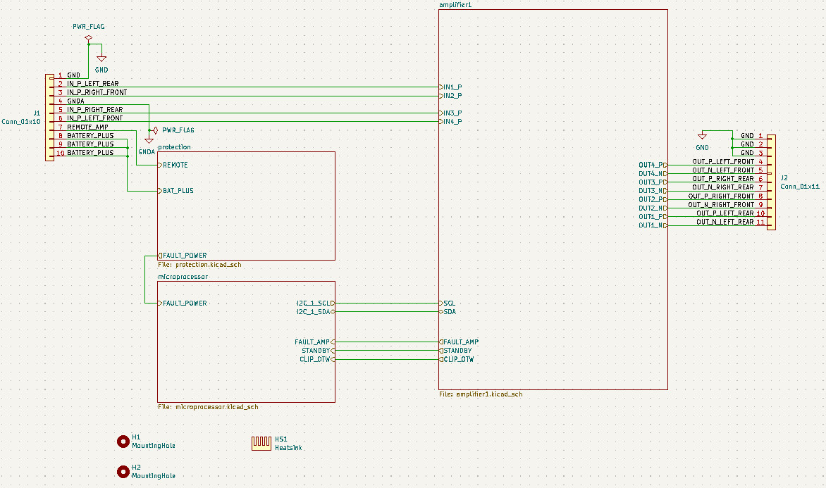This screenshot has width=826, height=488.
Task: Select the J2 Conn_01x11 connector body
Action: coord(771,182)
